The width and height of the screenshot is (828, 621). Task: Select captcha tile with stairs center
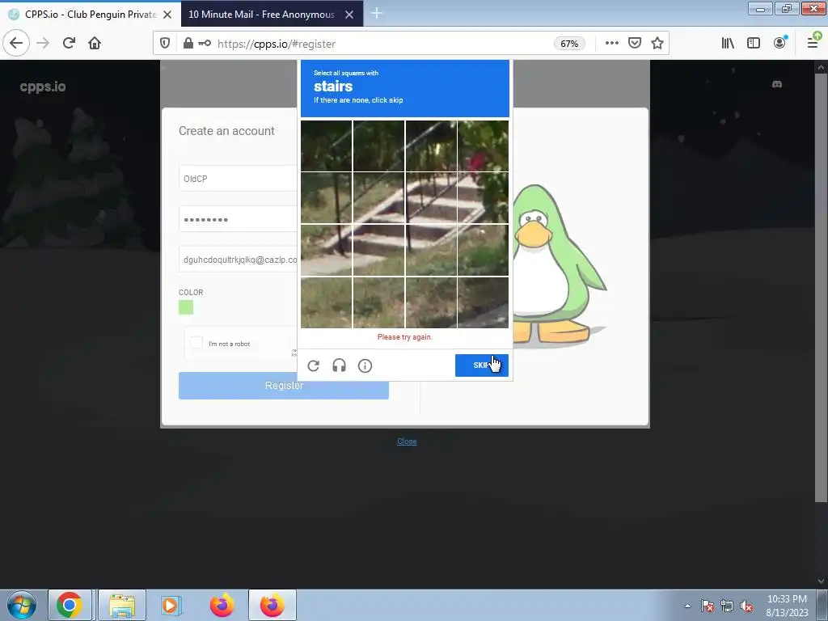[x=431, y=198]
